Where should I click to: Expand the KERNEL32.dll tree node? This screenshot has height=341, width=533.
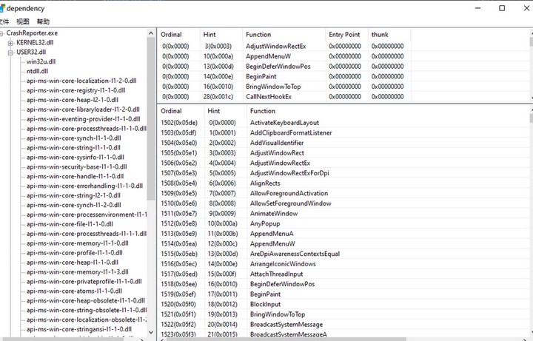[10, 43]
